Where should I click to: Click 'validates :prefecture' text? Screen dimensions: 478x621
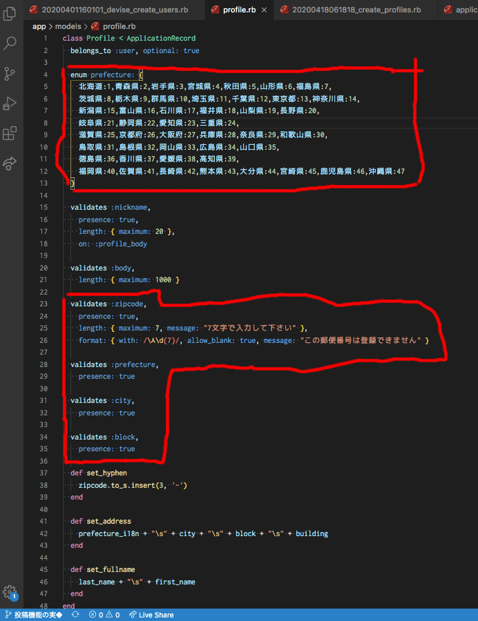point(113,364)
